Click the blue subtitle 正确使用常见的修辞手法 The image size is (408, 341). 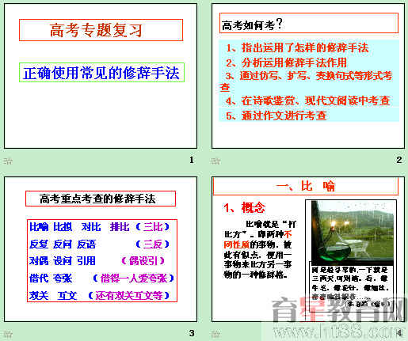point(101,73)
